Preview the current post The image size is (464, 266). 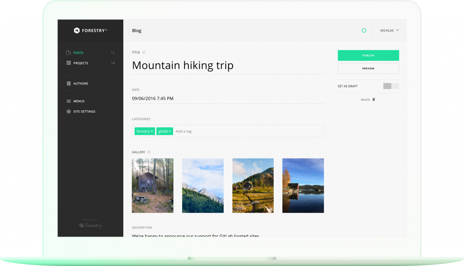368,68
